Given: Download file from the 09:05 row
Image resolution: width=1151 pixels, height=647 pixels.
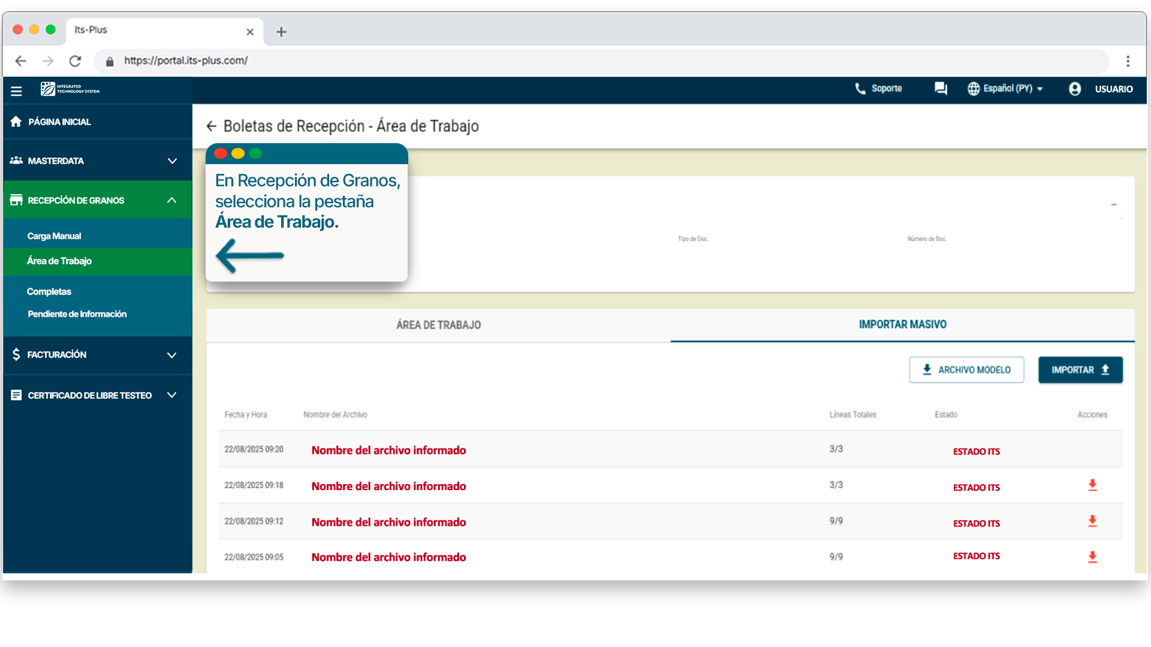Looking at the screenshot, I should point(1092,557).
